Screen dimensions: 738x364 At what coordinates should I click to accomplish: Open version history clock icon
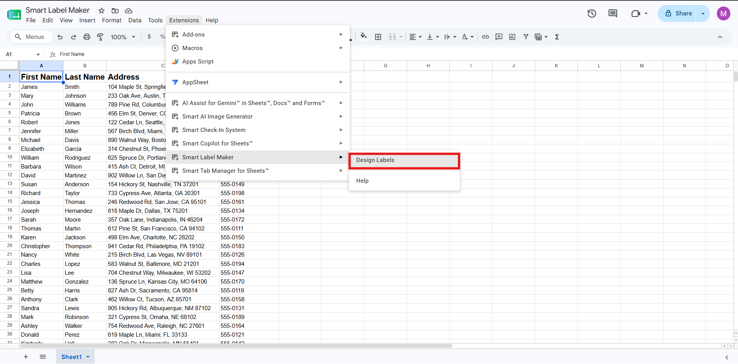[592, 13]
